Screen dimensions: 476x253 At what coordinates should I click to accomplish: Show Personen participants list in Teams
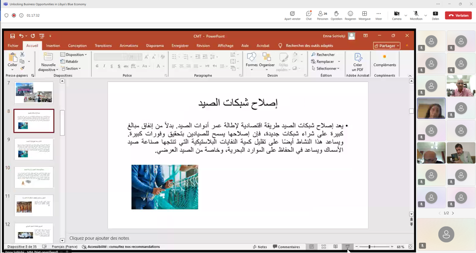[322, 16]
